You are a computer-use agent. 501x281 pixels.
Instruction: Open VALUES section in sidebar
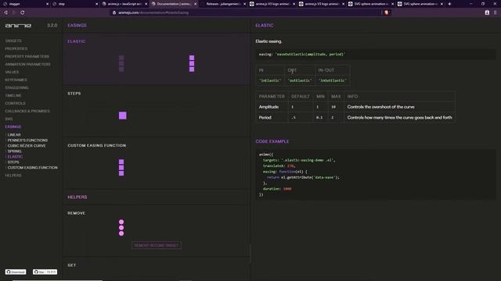click(12, 72)
